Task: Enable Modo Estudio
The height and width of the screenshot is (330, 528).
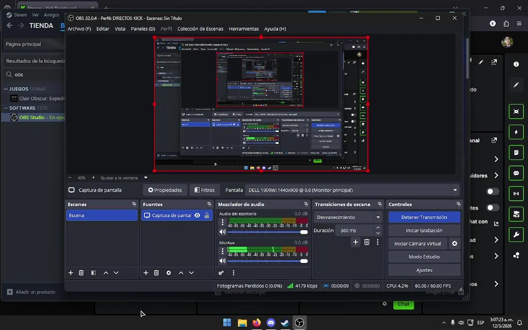Action: 424,257
